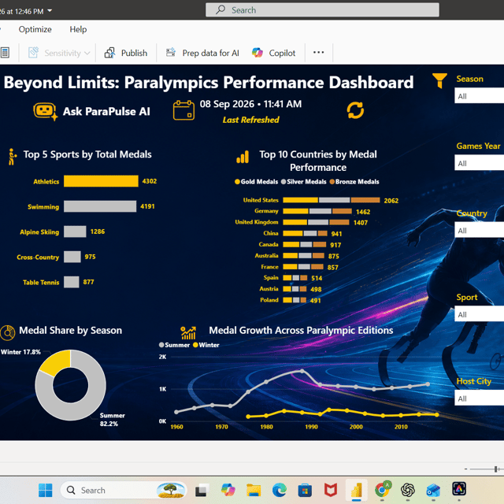Click the calendar icon beside refresh date
504x504 pixels.
click(183, 110)
